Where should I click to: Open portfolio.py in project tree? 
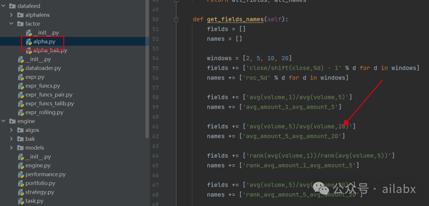coord(41,183)
